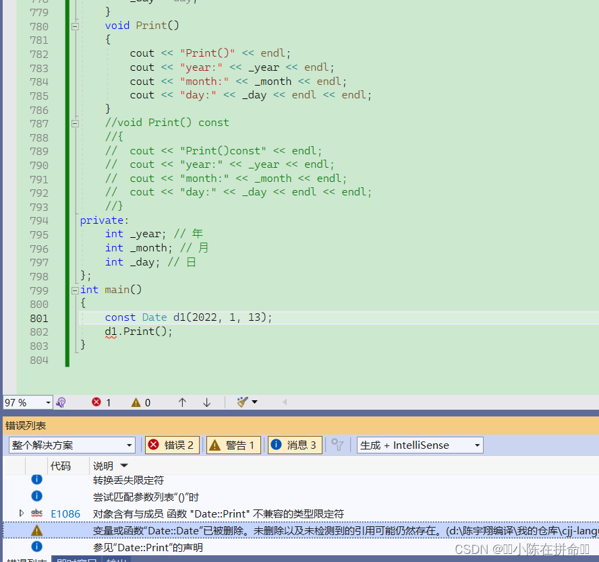Image resolution: width=599 pixels, height=562 pixels.
Task: Collapse the int main() function block
Action: 75,290
